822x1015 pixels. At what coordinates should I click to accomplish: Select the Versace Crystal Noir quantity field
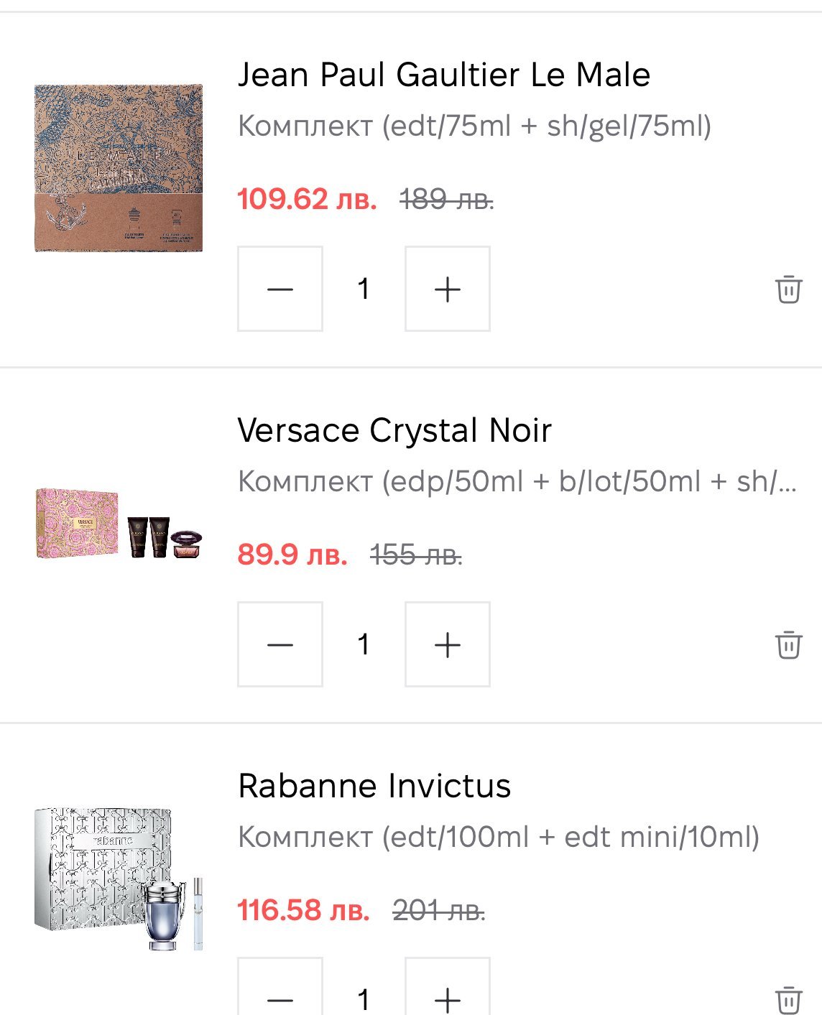coord(364,644)
